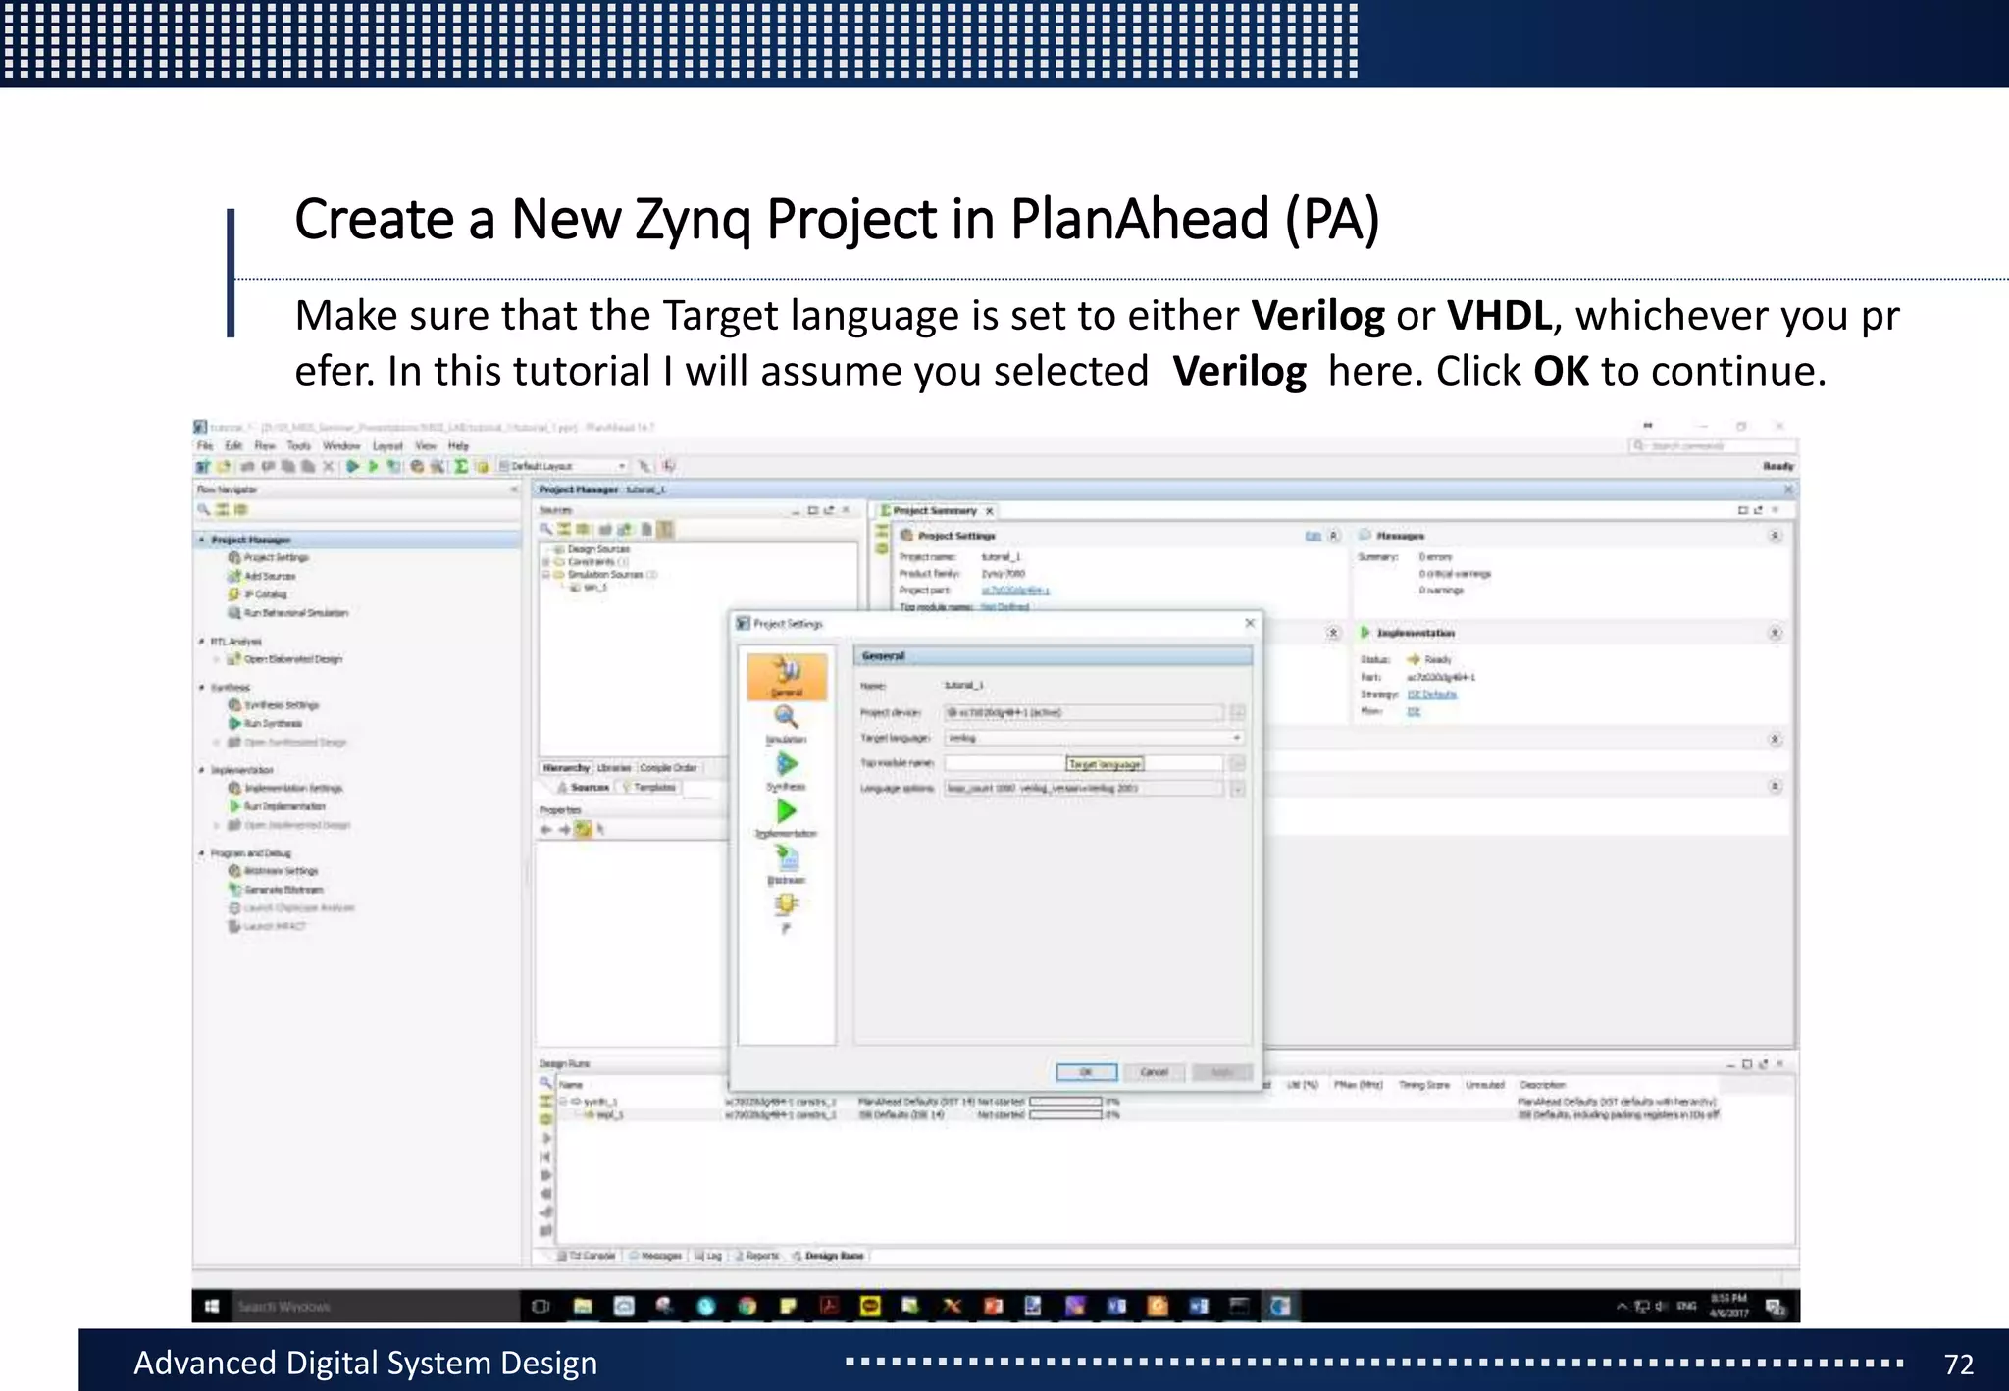Click search icon in Design Runs panel
Screen dimensions: 2009x1391
[545, 1083]
